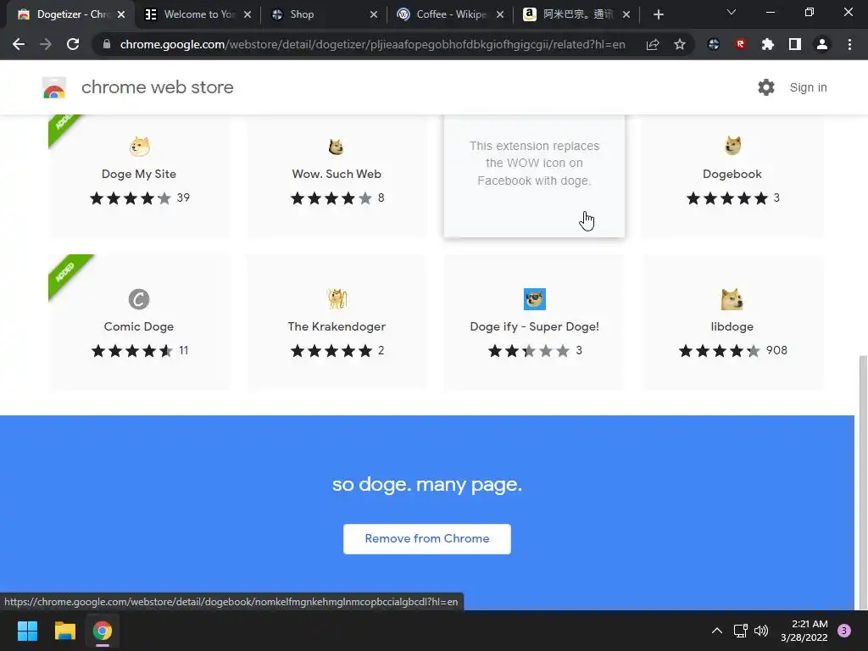868x651 pixels.
Task: Close the Welcome to tab
Action: tap(248, 14)
